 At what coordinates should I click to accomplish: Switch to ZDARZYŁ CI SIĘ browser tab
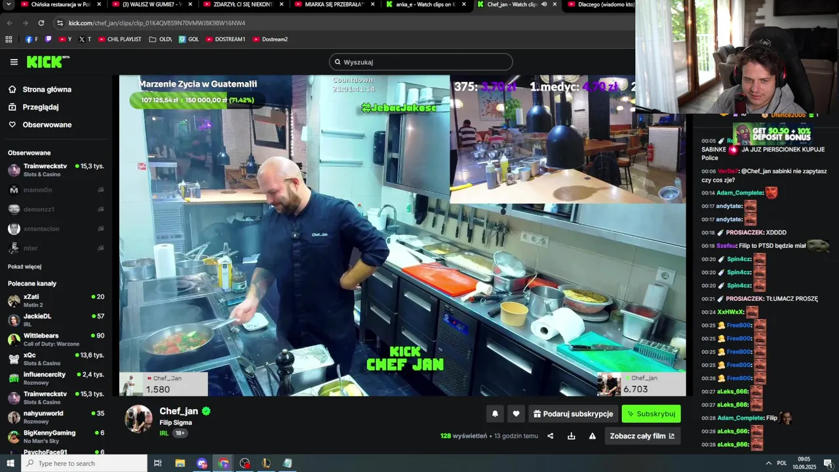243,5
